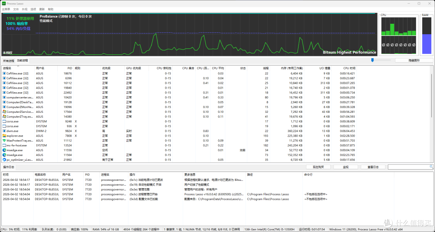Sort by the 内存 (专用工作集) column header
Screen dimensions: 435x232
(x=287, y=68)
